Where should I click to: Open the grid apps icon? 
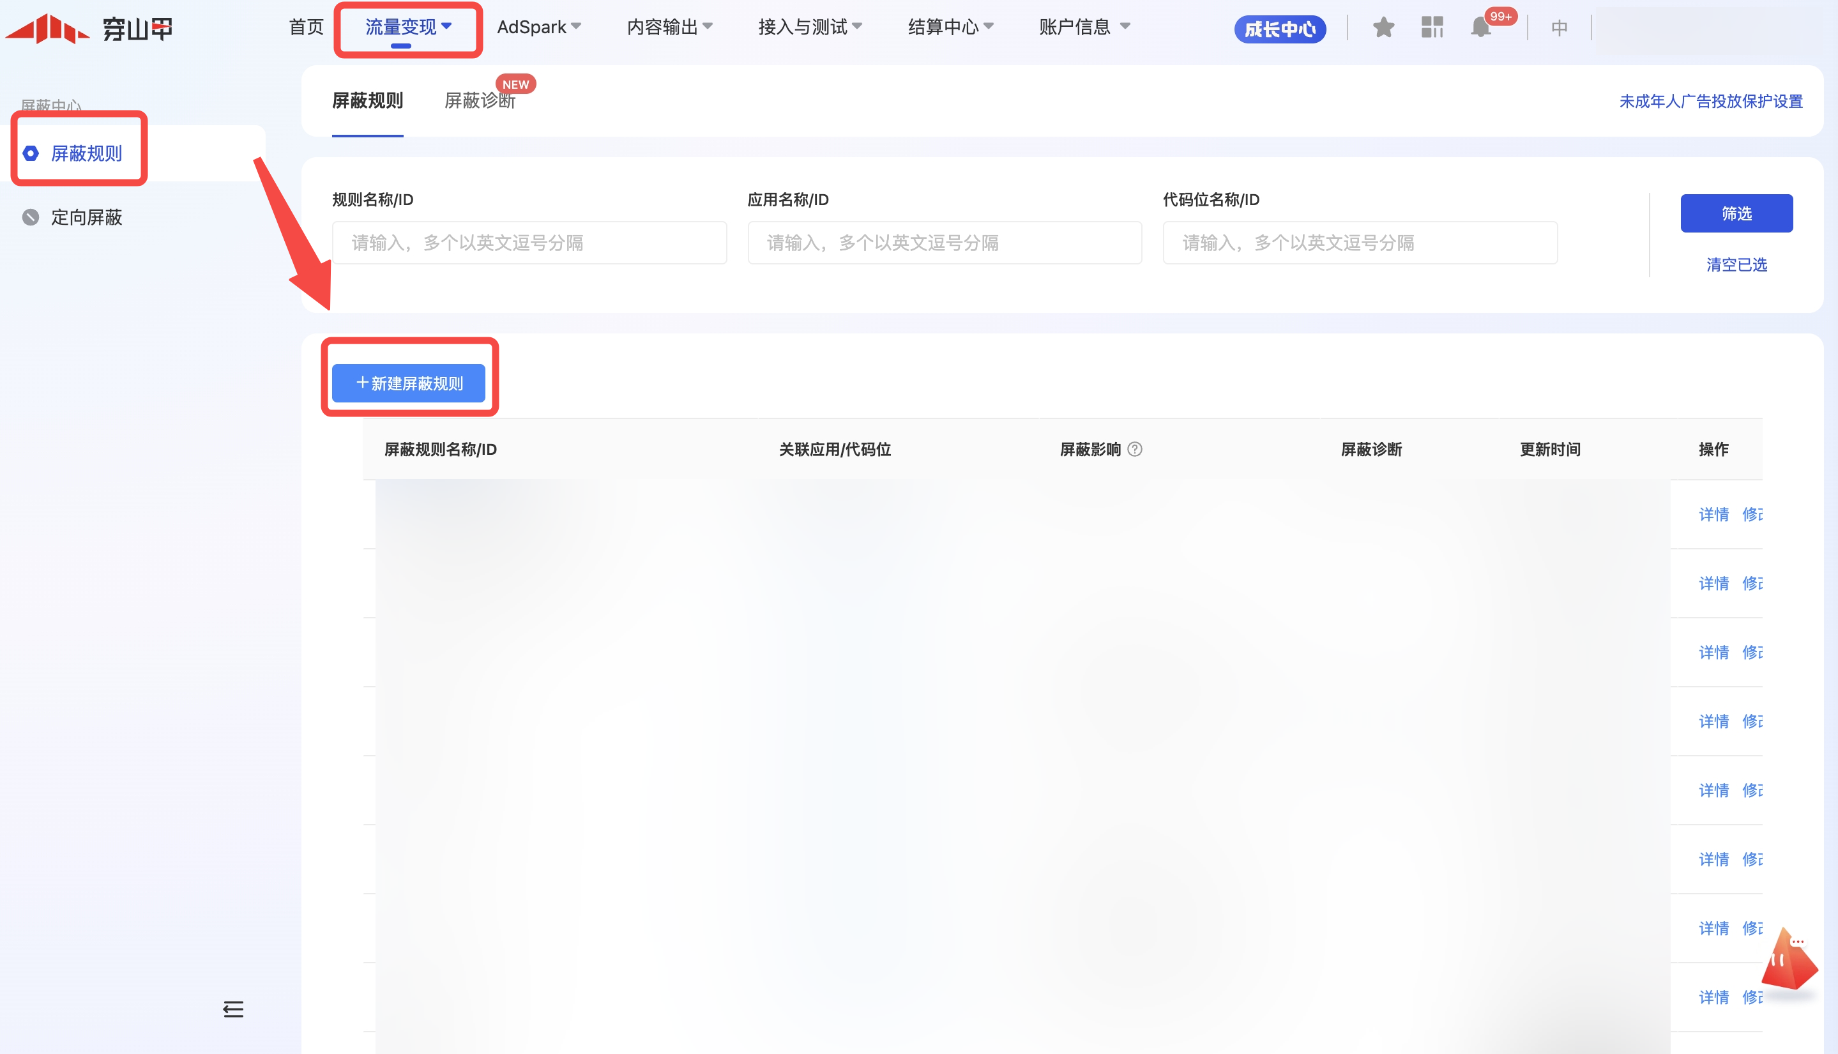point(1431,27)
